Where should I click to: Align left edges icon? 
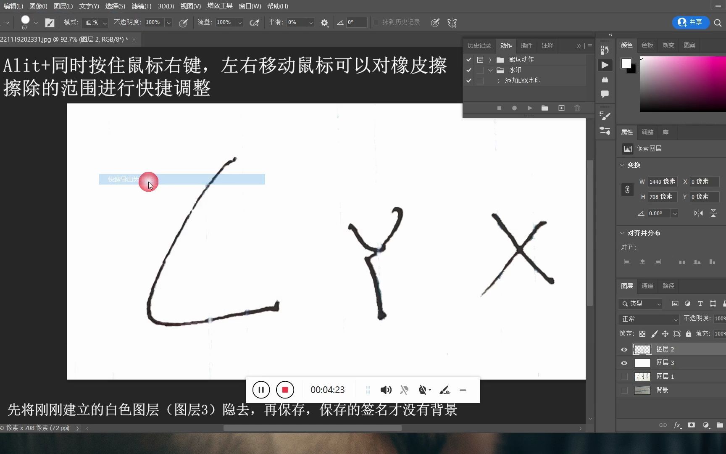[x=627, y=261]
